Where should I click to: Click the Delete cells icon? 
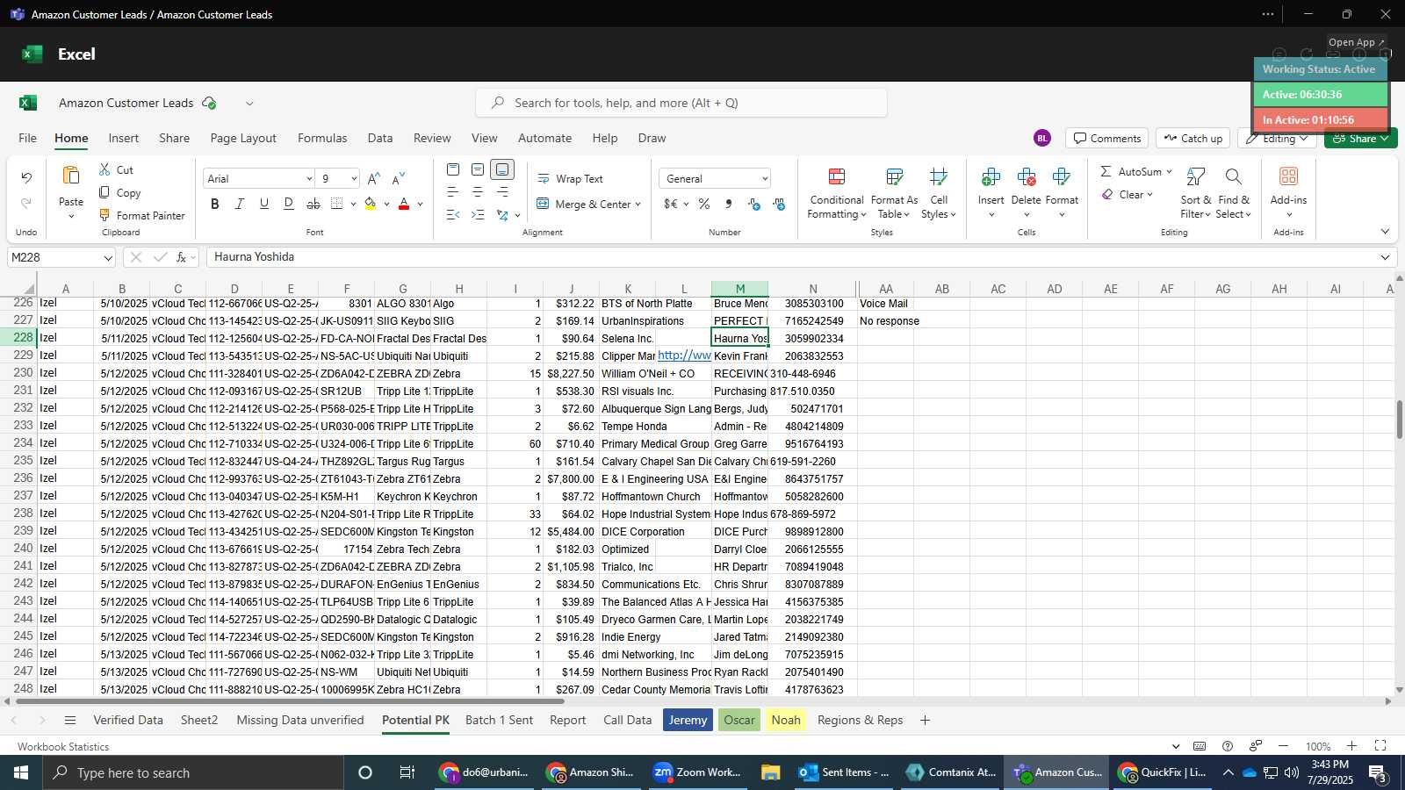[x=1026, y=178]
